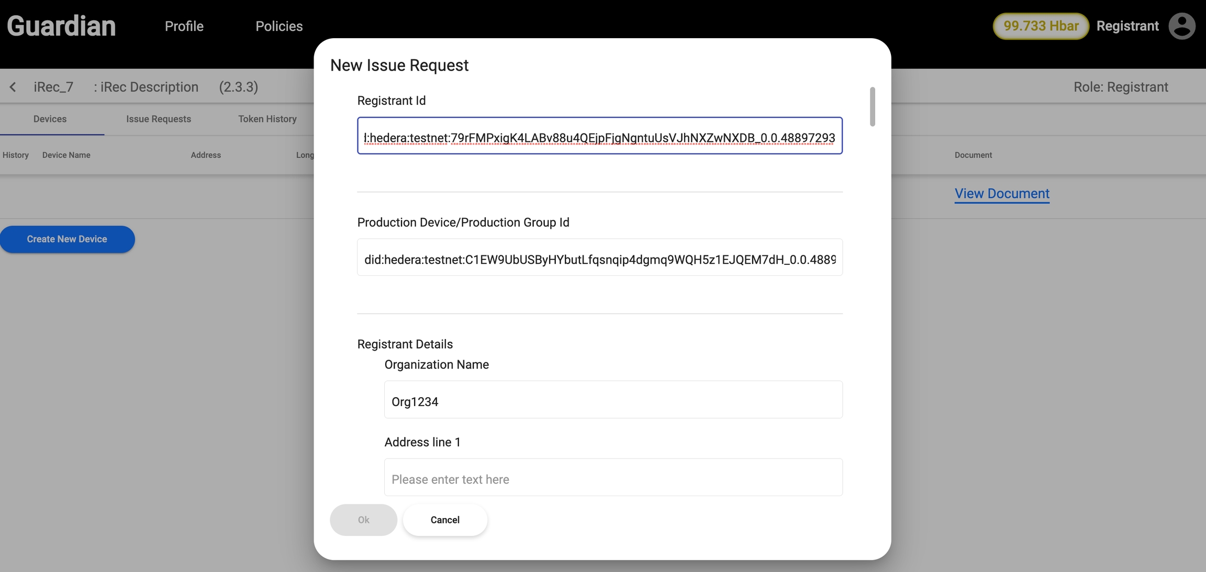1206x572 pixels.
Task: Click the Organization Name field
Action: [x=613, y=400]
